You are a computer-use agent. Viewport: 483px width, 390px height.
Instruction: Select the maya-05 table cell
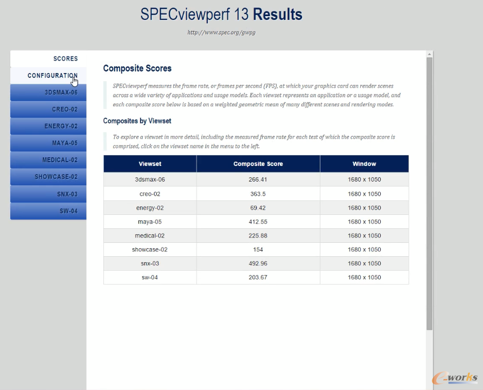150,221
